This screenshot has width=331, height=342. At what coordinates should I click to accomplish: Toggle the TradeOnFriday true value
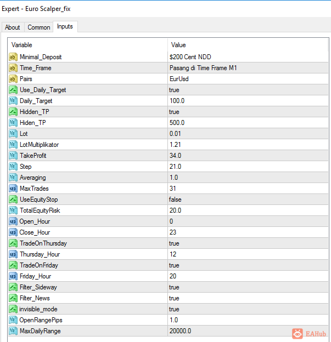tap(248, 265)
